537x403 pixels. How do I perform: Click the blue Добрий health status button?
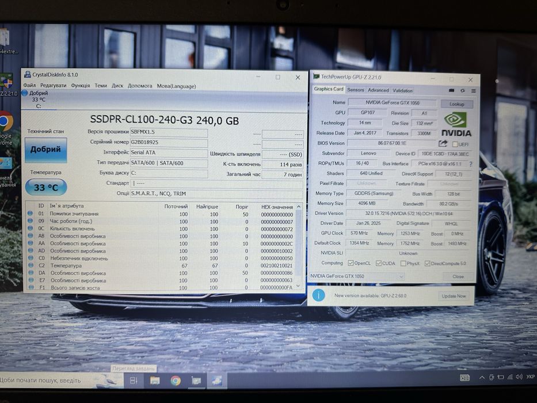[45, 150]
